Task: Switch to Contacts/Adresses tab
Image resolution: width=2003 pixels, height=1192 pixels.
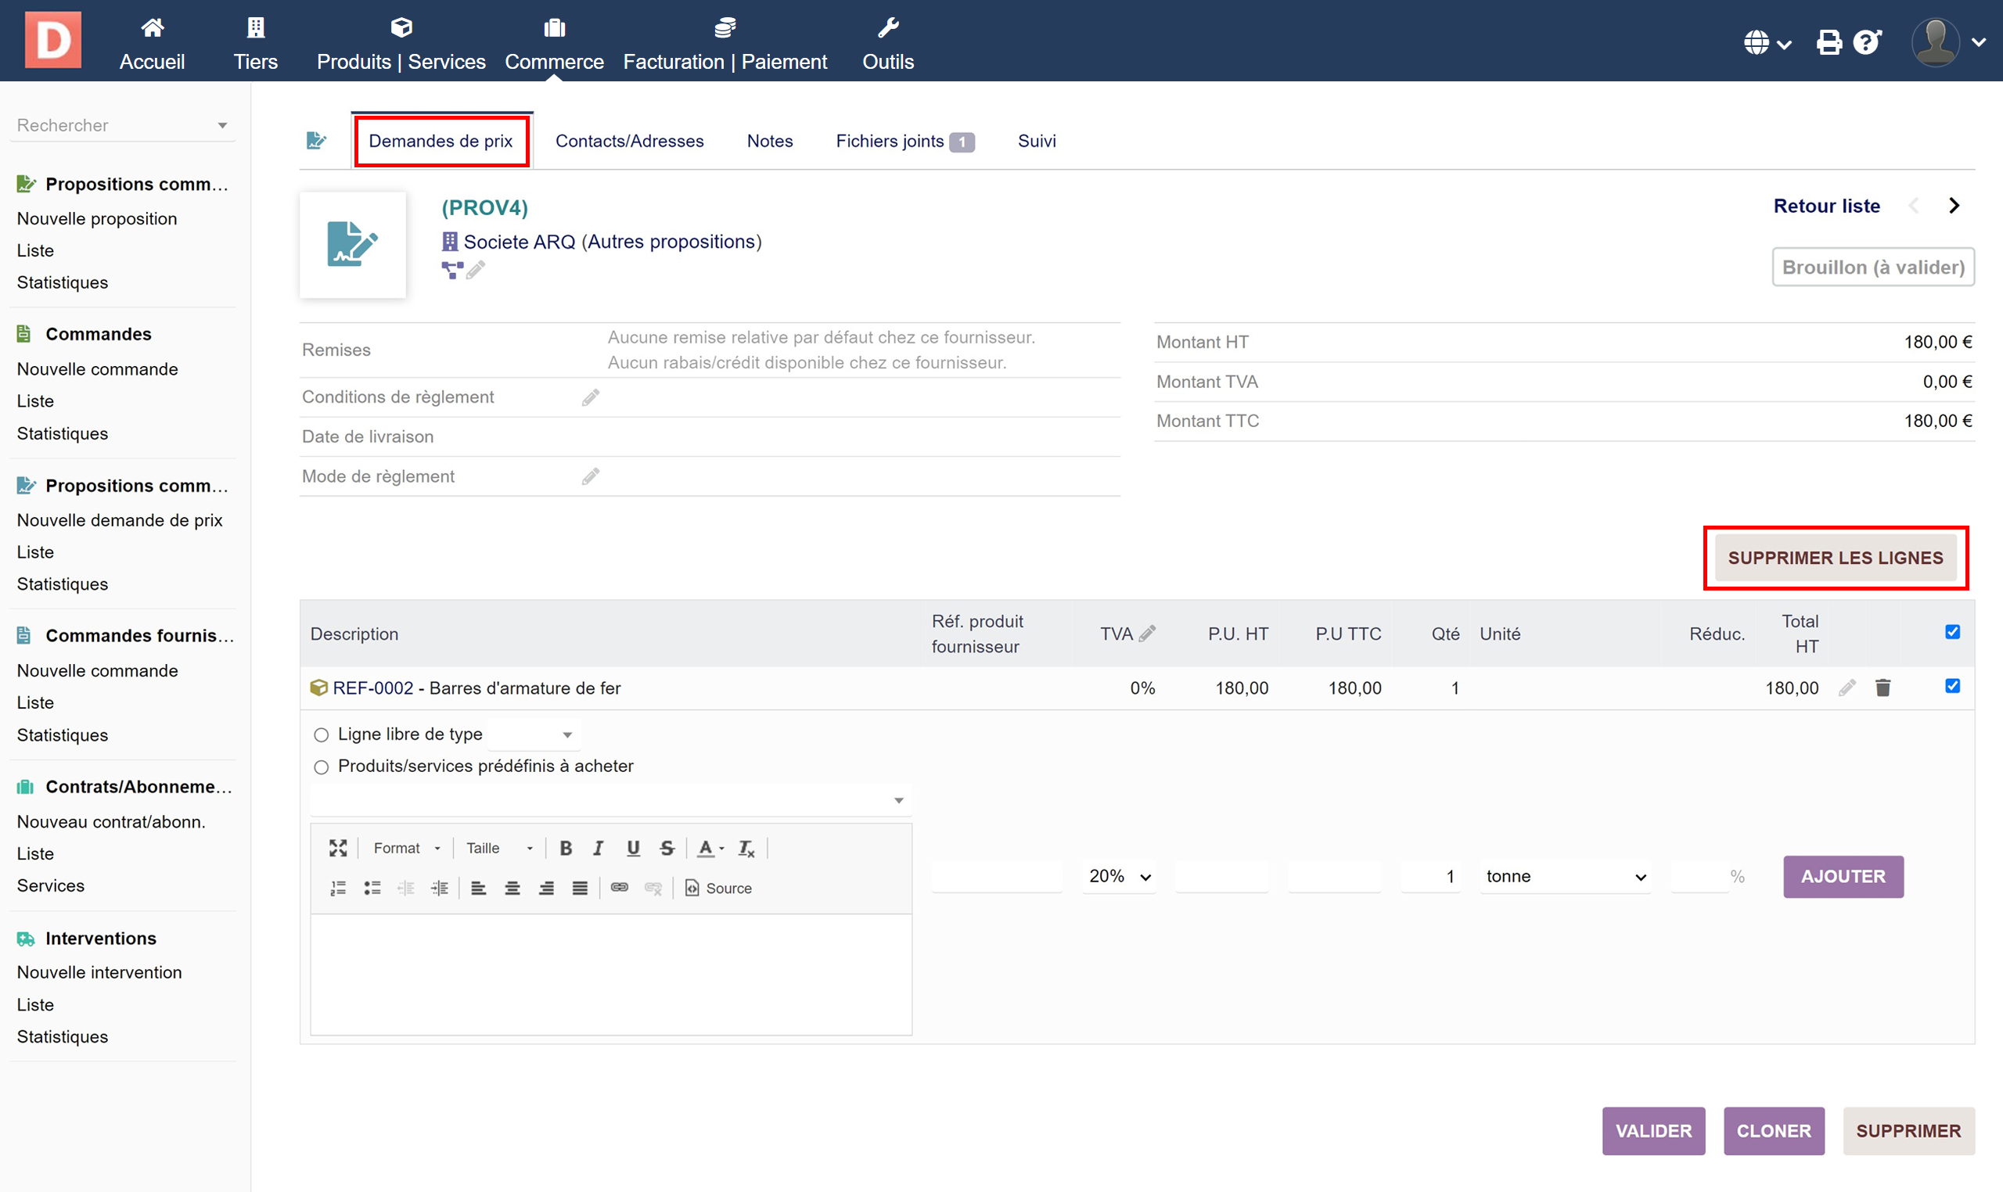Action: 629,142
